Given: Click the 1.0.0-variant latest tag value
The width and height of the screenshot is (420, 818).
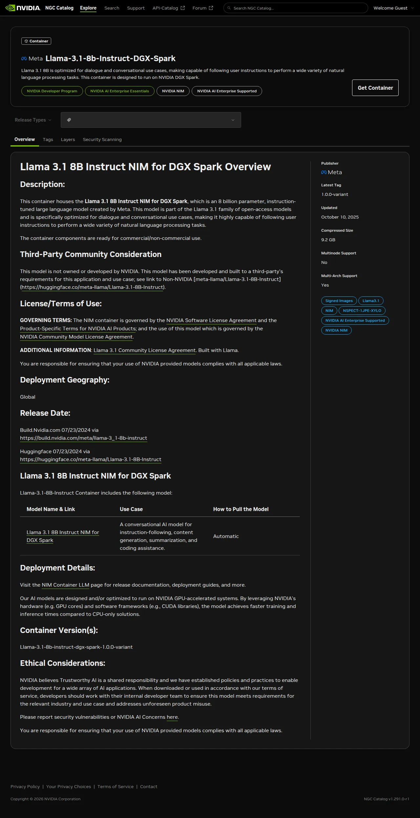Looking at the screenshot, I should tap(335, 194).
